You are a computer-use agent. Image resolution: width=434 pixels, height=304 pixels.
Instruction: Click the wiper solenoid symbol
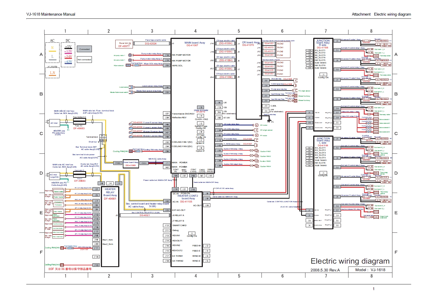[x=129, y=65]
